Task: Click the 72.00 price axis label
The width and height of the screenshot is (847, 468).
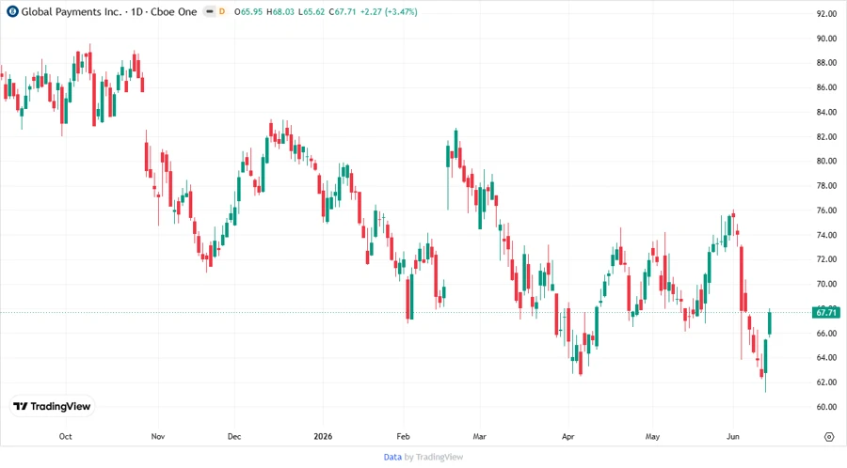Action: click(826, 259)
